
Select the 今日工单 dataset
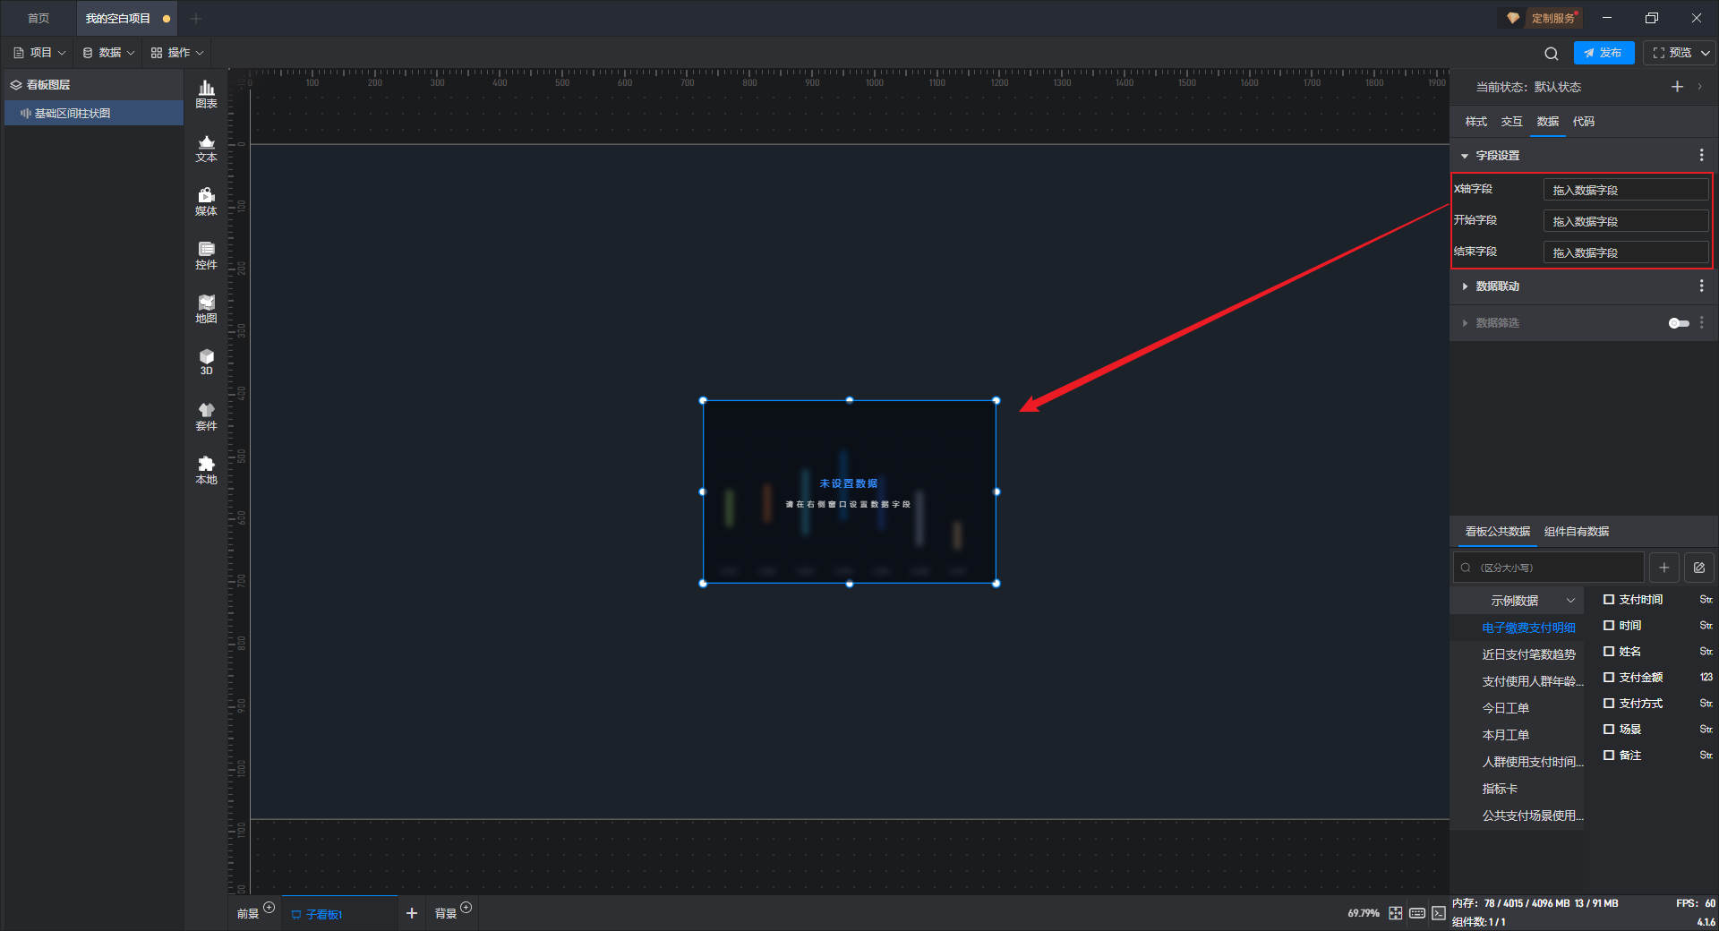pos(1505,708)
